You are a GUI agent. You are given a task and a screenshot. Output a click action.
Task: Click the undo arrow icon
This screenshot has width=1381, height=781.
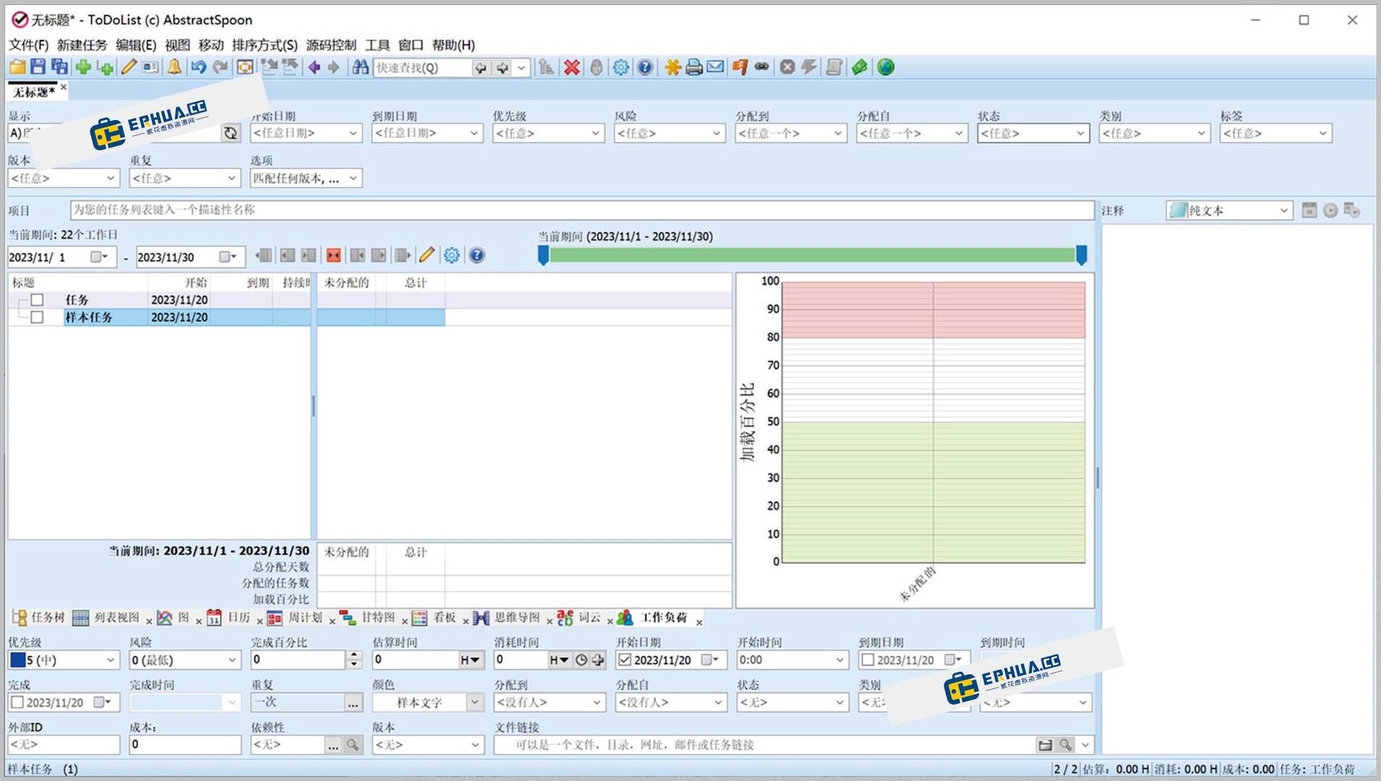(197, 67)
